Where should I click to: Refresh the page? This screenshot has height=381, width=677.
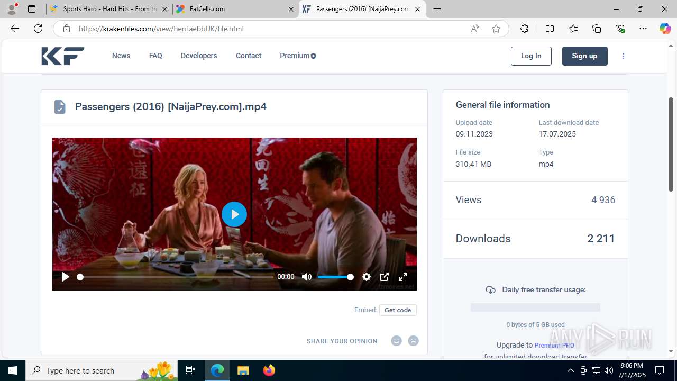38,29
